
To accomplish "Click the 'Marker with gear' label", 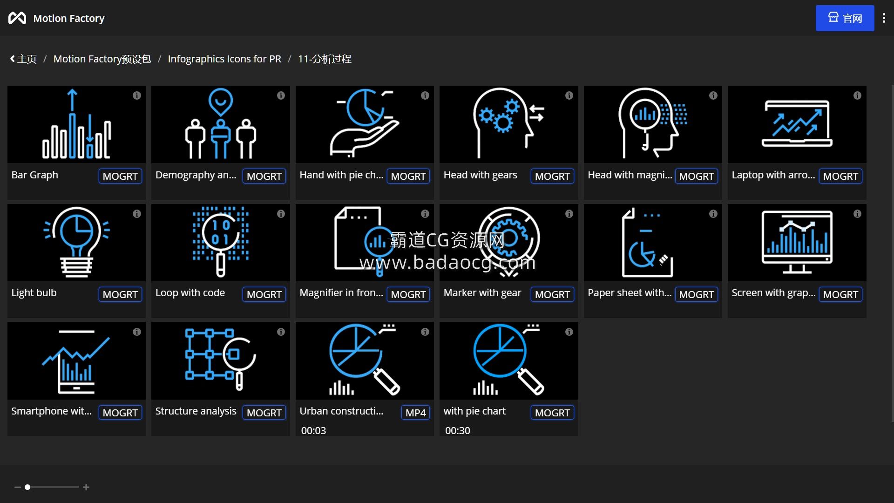I will (482, 293).
